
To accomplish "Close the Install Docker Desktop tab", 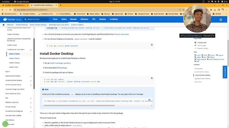I will pyautogui.click(x=56, y=5).
